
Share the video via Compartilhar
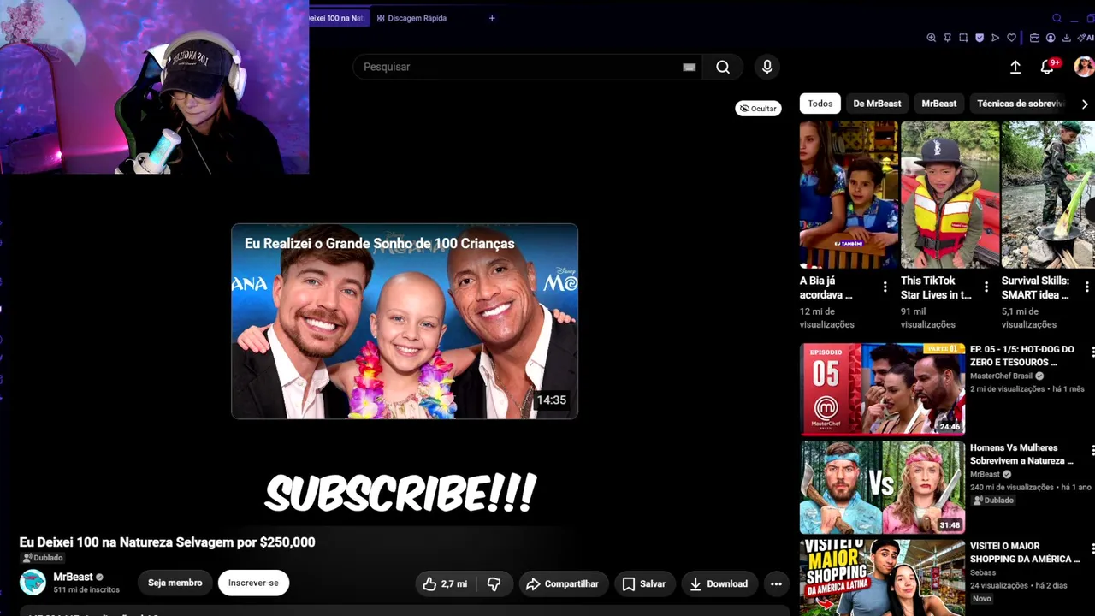[562, 583]
